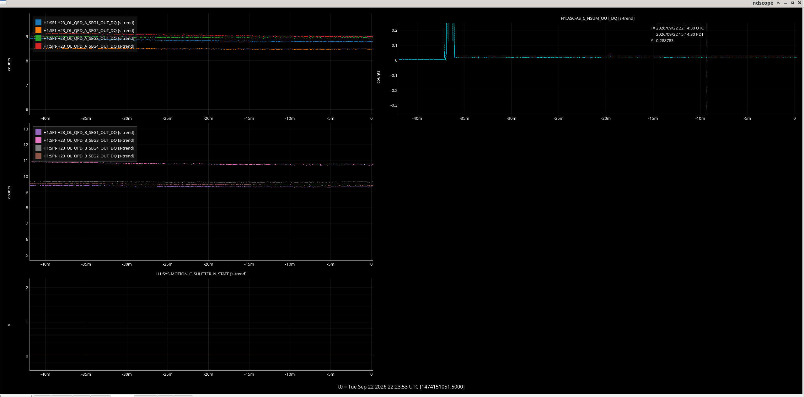Click the H1:SYS-MOTION_C_SHUTTER_N_STATE plot title
This screenshot has width=804, height=397.
click(x=201, y=274)
